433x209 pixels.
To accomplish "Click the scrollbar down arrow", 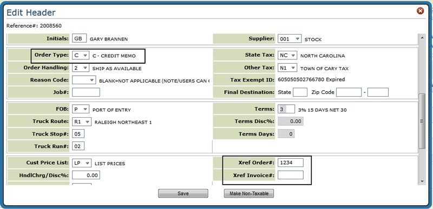I will (422, 181).
